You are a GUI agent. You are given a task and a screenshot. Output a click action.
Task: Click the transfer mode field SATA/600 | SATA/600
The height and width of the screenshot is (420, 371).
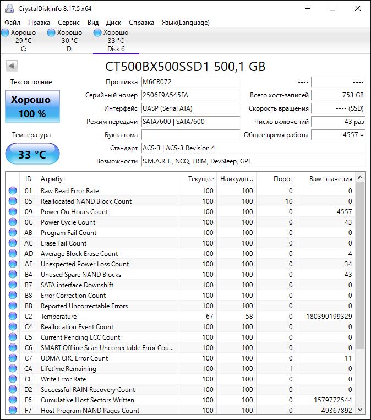(190, 122)
